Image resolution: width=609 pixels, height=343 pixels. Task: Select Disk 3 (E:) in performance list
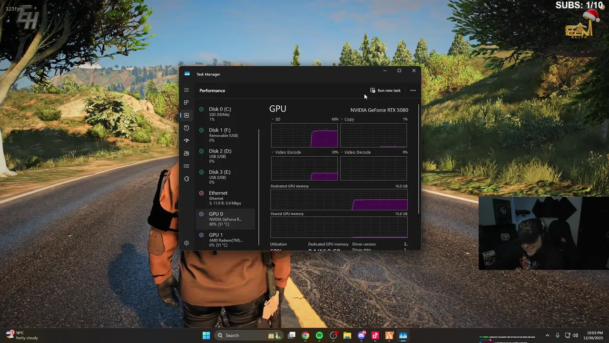pos(226,177)
